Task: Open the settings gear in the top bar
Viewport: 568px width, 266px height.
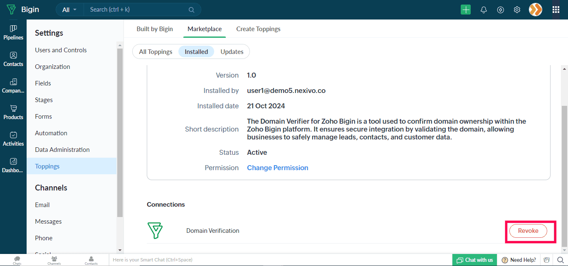Action: [517, 10]
